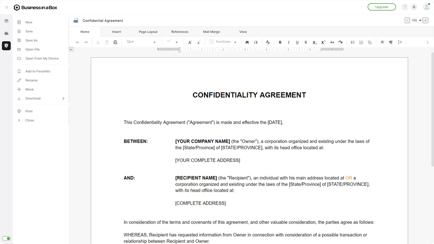Apply a numbered list
This screenshot has width=434, height=244.
(361, 42)
